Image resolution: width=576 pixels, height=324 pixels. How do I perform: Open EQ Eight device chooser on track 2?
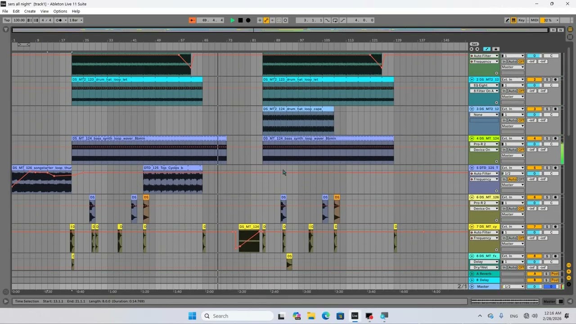(x=484, y=85)
